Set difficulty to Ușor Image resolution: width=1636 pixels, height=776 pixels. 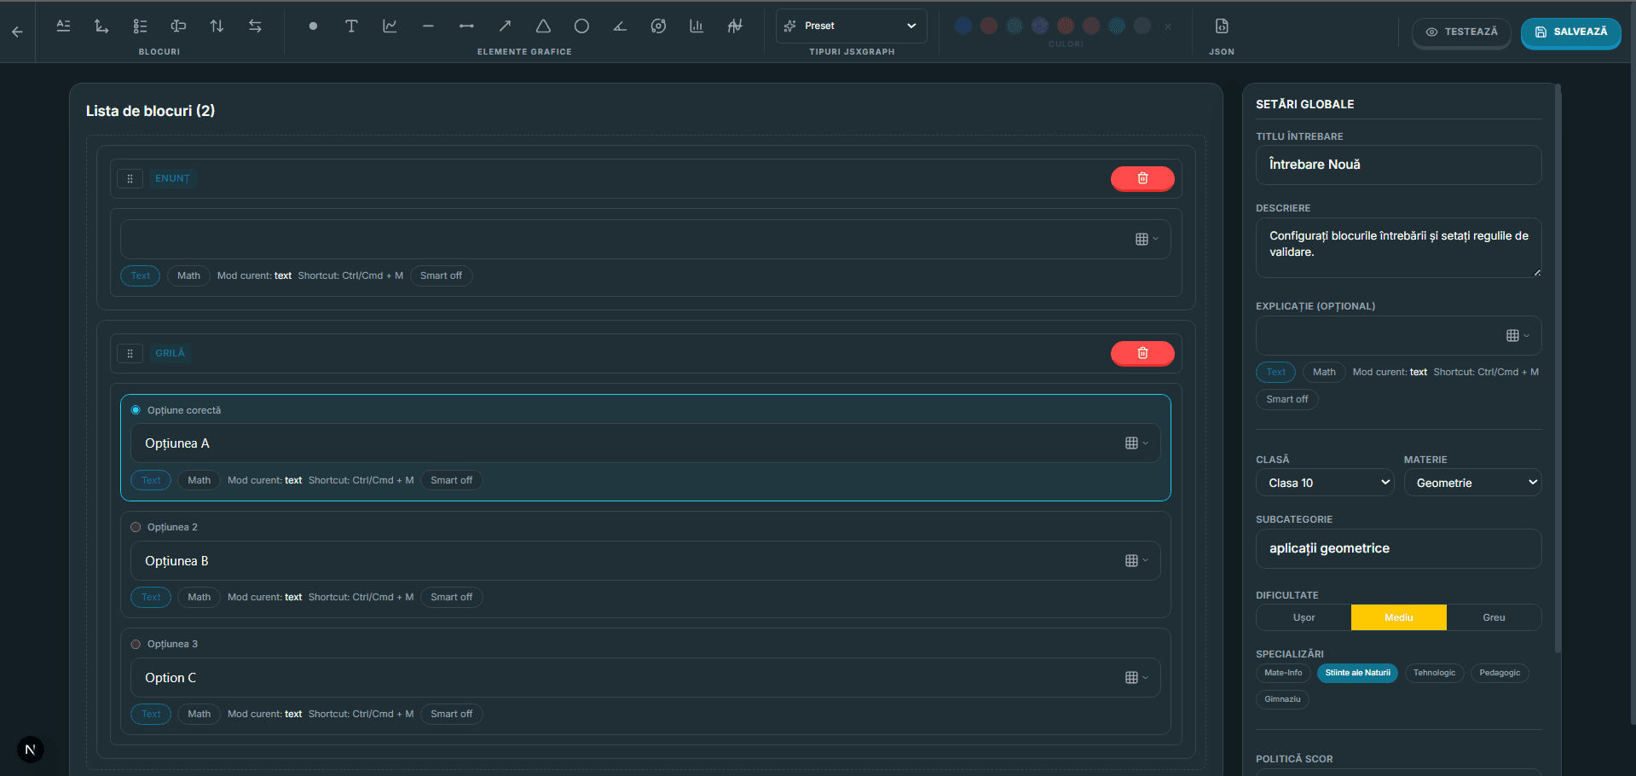coord(1304,617)
